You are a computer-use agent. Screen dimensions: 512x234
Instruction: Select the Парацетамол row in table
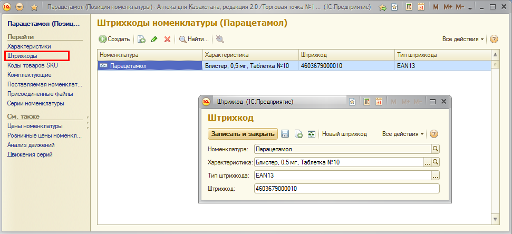click(x=150, y=66)
